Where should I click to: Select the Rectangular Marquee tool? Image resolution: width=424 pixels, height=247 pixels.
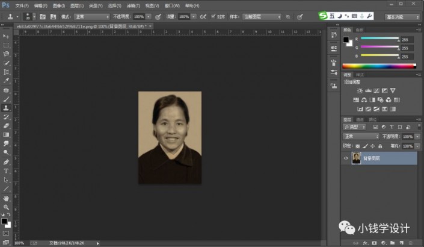point(6,45)
